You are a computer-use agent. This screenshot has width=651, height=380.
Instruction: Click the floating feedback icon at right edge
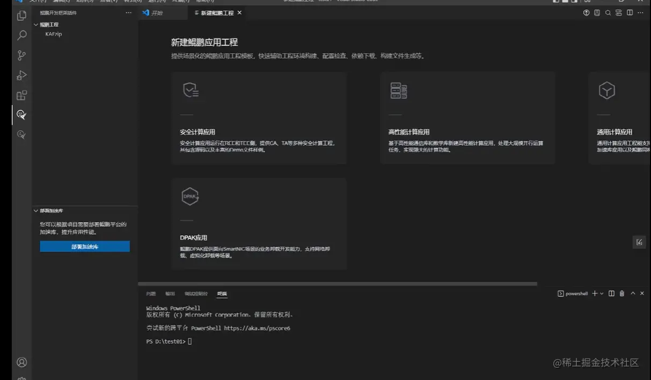[639, 242]
